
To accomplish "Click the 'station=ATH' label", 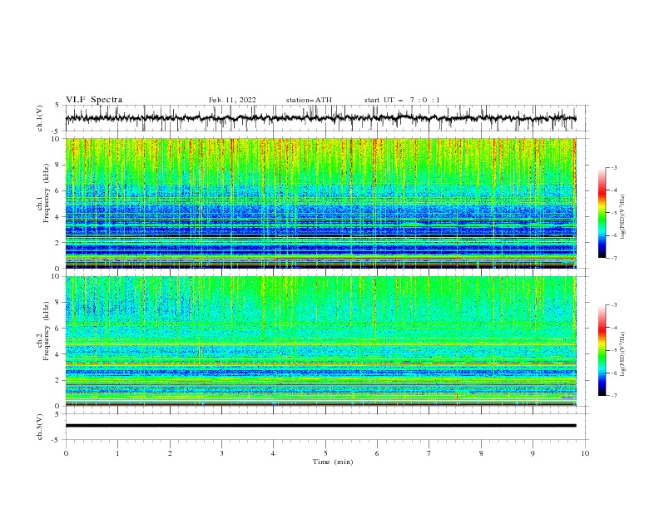I will click(309, 100).
